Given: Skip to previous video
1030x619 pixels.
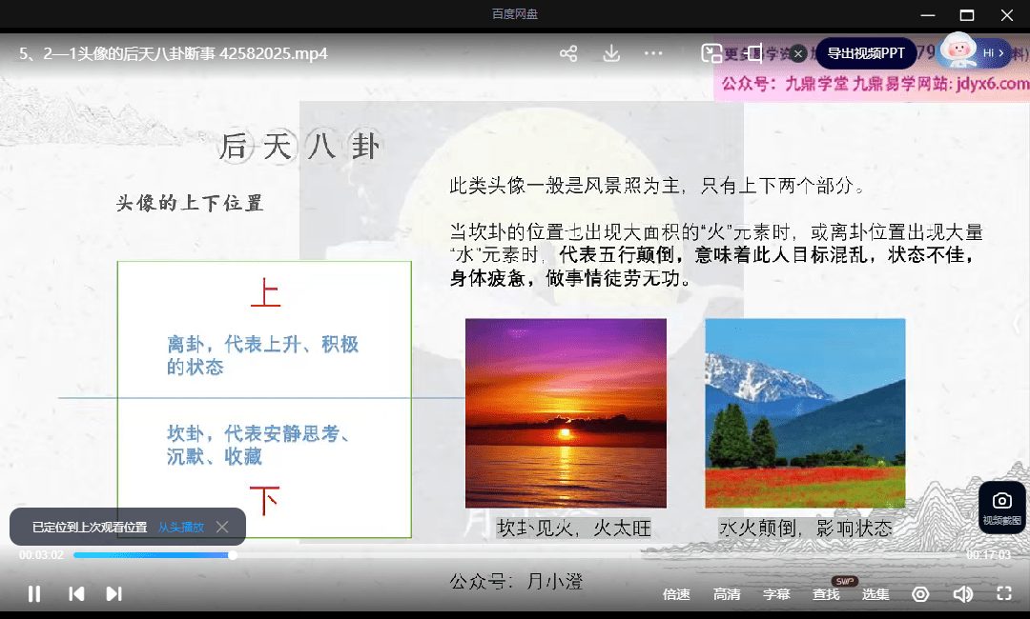Looking at the screenshot, I should [x=76, y=594].
